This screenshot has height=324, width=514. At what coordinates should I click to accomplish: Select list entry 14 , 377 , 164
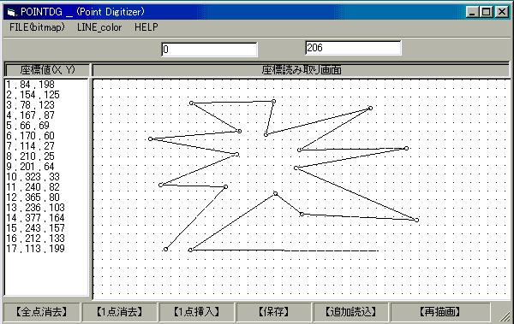[35, 218]
